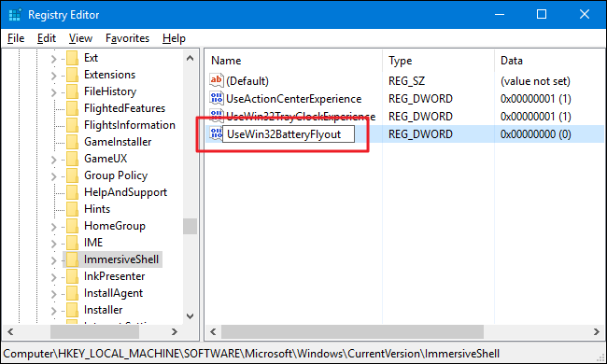Screen dimensions: 607x364
Task: Click the InstallAgent folder icon
Action: click(73, 293)
